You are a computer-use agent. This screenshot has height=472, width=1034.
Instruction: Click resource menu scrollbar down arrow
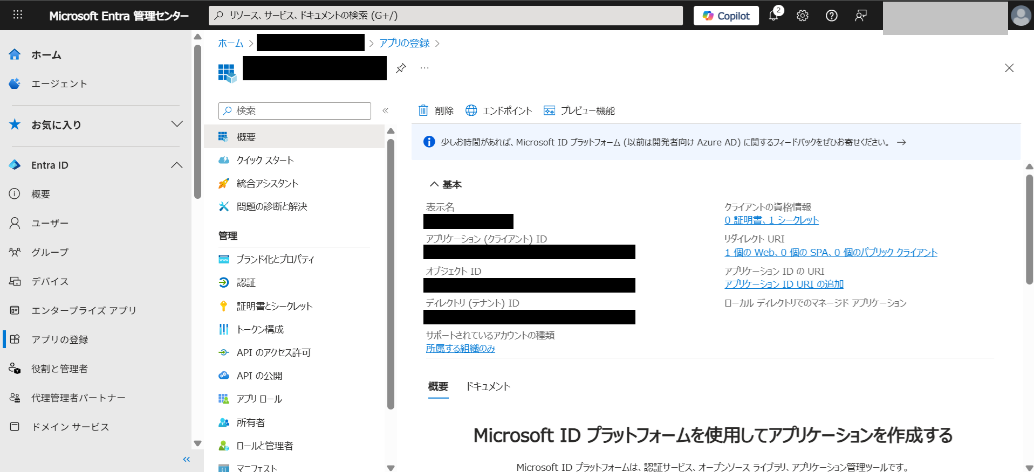[x=391, y=468]
